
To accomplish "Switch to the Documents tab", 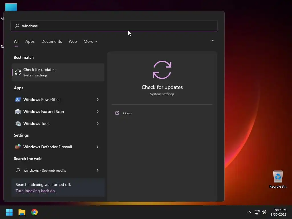I will click(52, 41).
